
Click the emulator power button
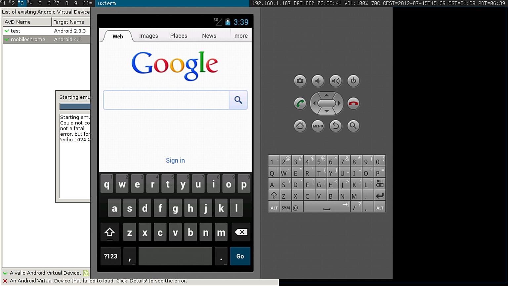[354, 81]
